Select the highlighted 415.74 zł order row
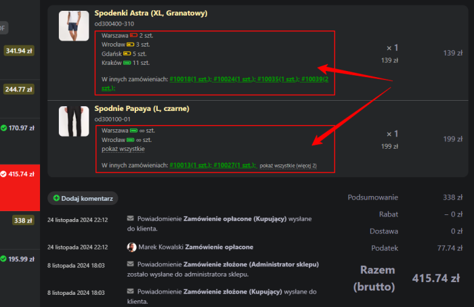The height and width of the screenshot is (307, 474). 22,174
